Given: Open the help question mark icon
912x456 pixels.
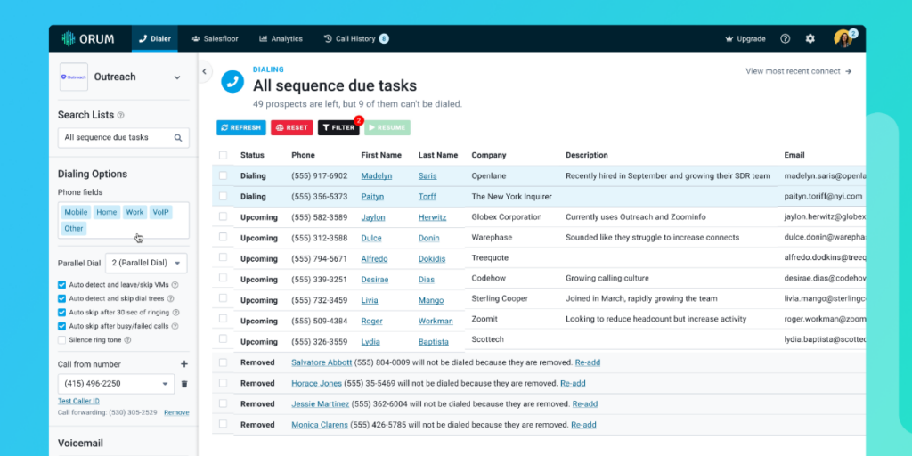Looking at the screenshot, I should (x=785, y=39).
